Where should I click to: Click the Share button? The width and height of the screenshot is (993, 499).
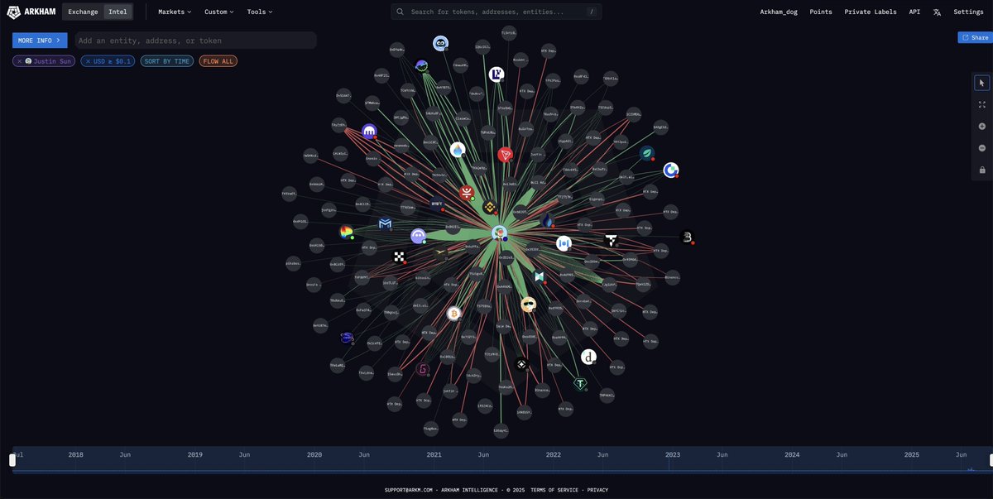pos(975,37)
